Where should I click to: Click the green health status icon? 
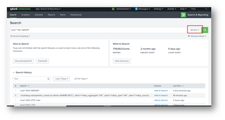tap(113, 9)
